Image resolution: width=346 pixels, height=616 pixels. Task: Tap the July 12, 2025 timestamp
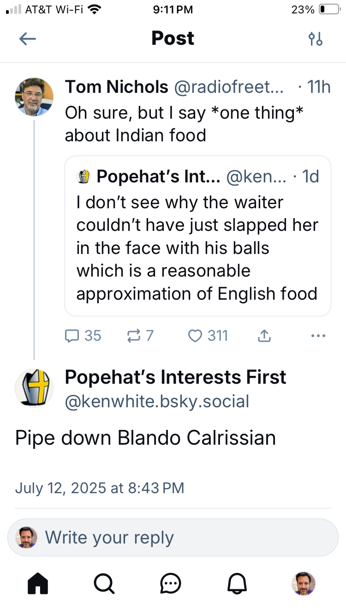click(100, 488)
